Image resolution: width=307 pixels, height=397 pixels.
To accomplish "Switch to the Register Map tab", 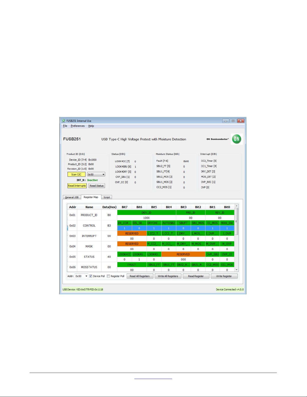I will coord(91,197).
